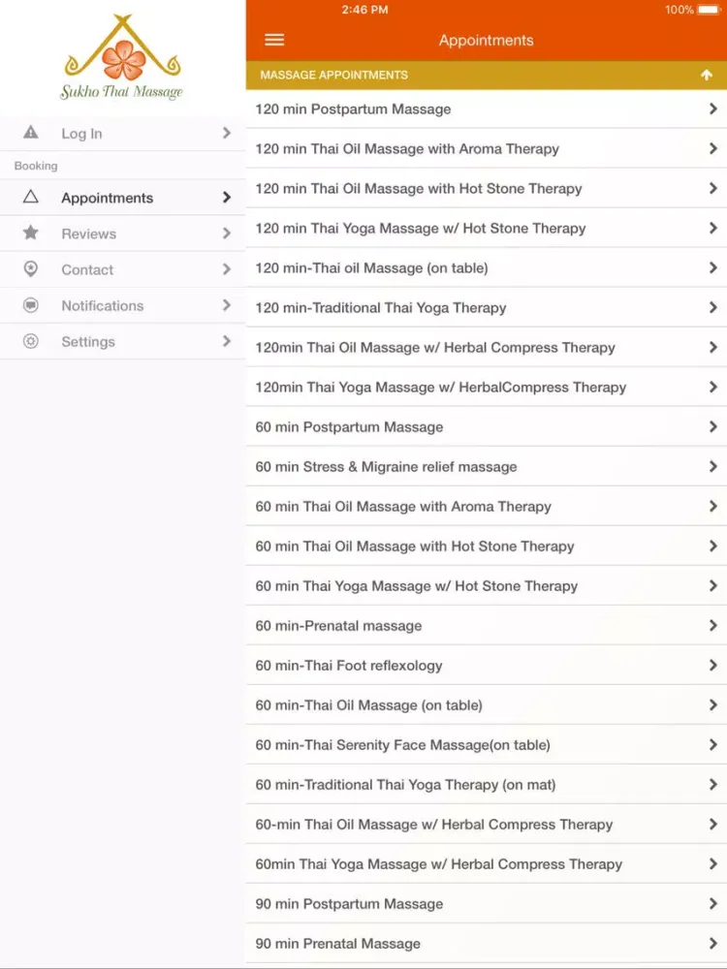This screenshot has width=727, height=969.
Task: Click chevron for 60 min-Prenatal massage
Action: click(x=712, y=625)
